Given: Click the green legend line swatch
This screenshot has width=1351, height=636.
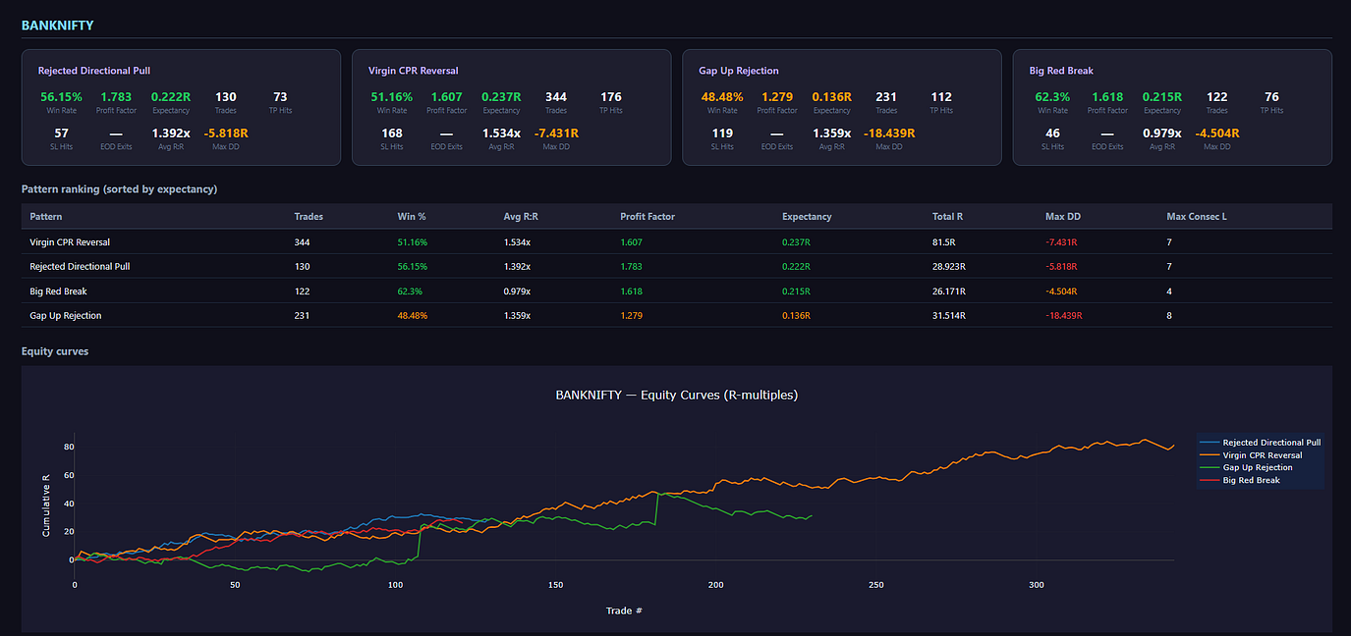Looking at the screenshot, I should (1210, 467).
